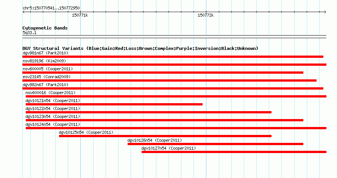Open dgv10123n54 (Cooper2011) variant label

point(53,116)
